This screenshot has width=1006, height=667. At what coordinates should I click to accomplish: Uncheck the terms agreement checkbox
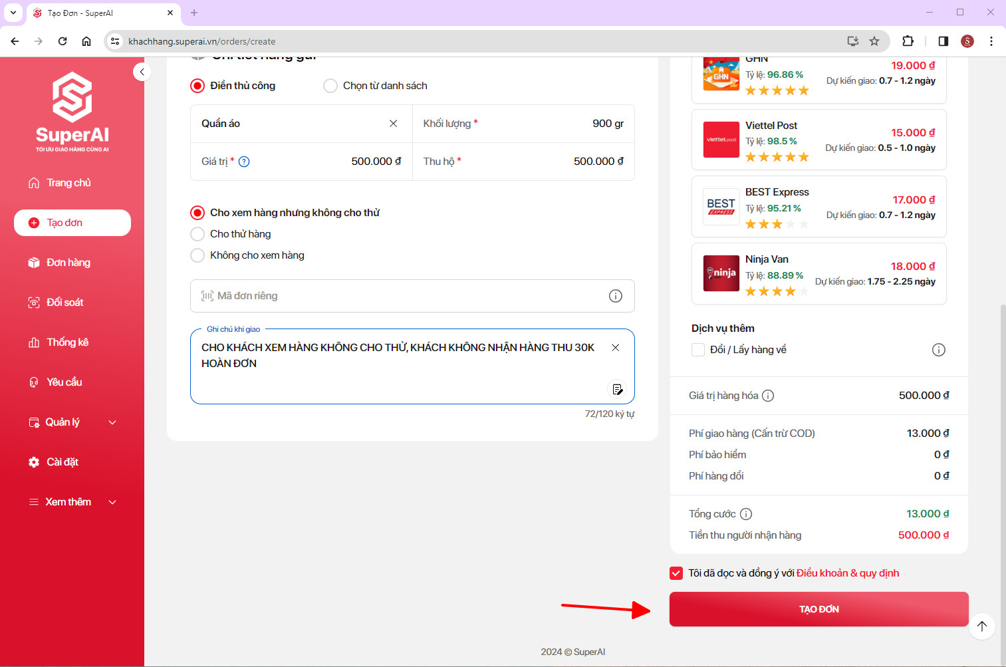pos(676,573)
